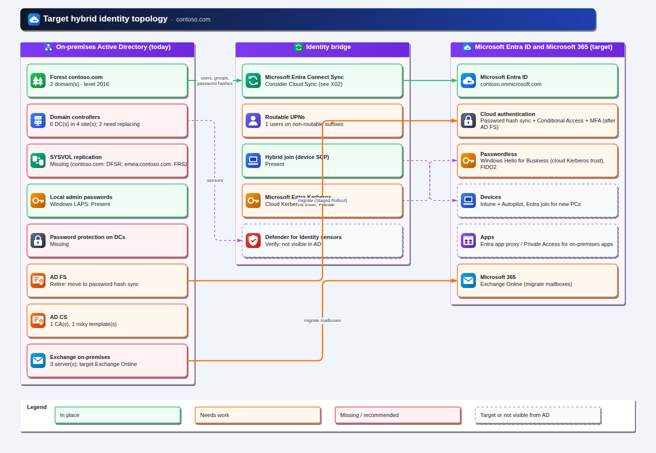656x453 pixels.
Task: Select the 'In place' legend swatch
Action: coord(118,415)
